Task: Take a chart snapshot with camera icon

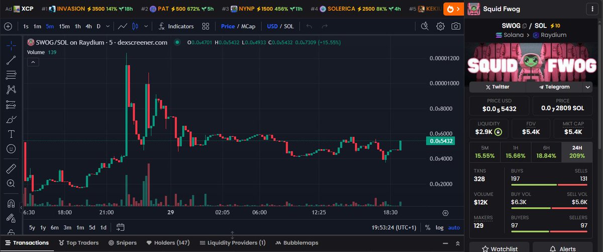Action: point(455,26)
